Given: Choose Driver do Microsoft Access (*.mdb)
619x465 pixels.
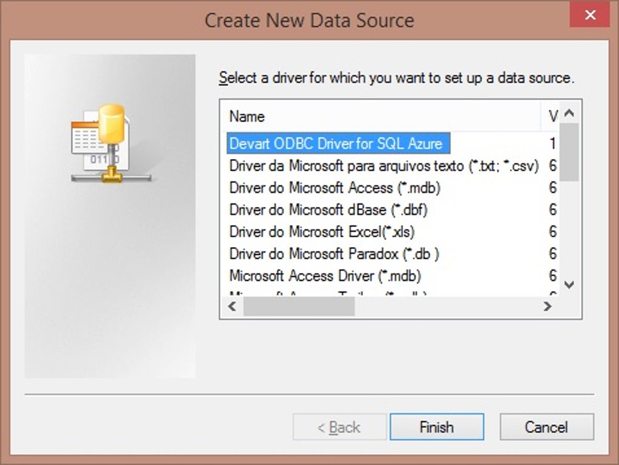Looking at the screenshot, I should click(x=334, y=188).
